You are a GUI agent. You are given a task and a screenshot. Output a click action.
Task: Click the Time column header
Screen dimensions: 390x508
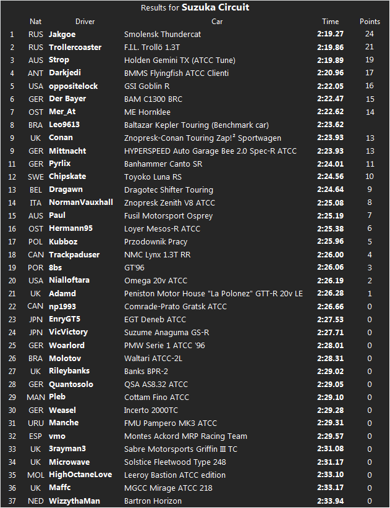(x=330, y=22)
